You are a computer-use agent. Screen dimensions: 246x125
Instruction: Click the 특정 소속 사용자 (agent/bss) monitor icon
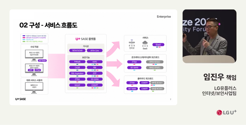pyautogui.click(x=34, y=55)
